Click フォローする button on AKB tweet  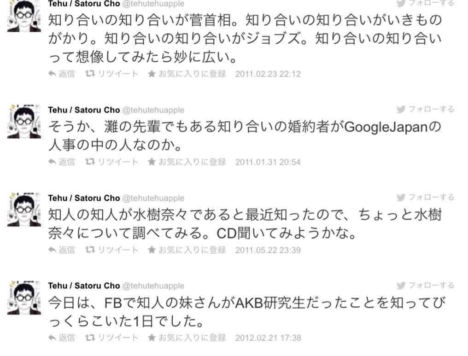(x=425, y=285)
